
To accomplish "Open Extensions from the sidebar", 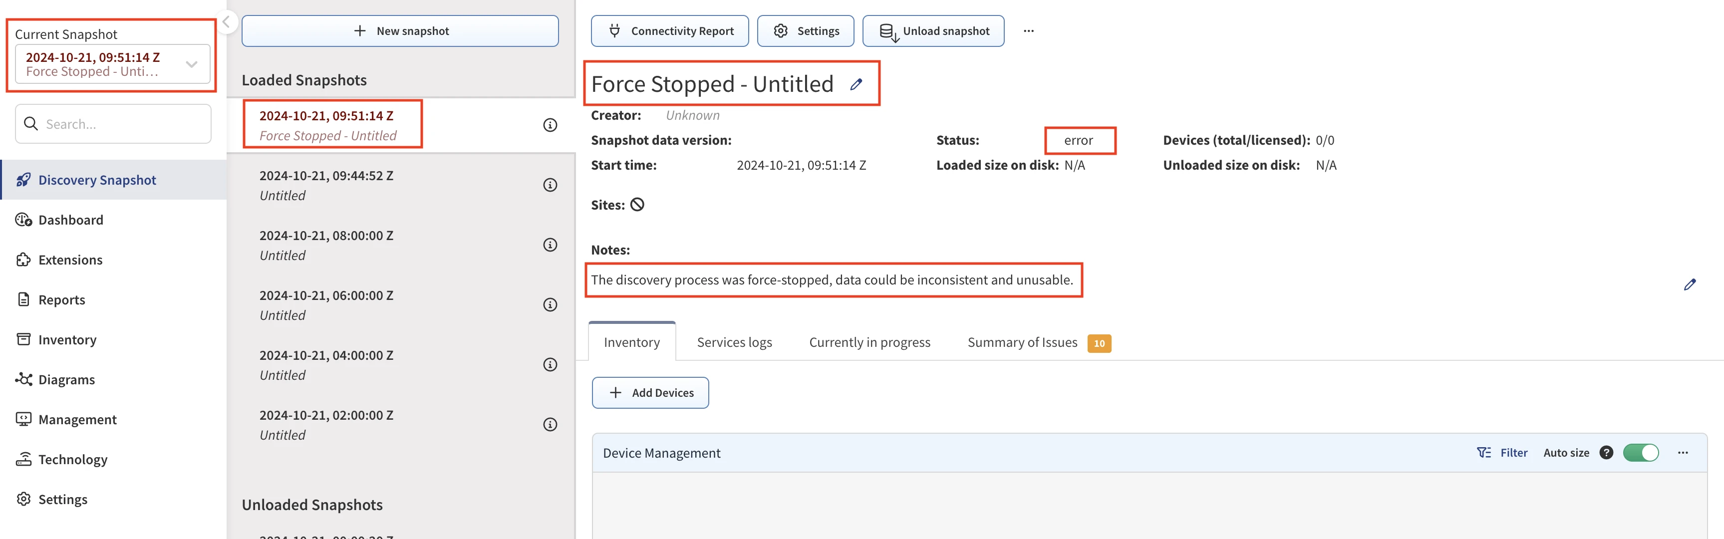I will [x=69, y=260].
